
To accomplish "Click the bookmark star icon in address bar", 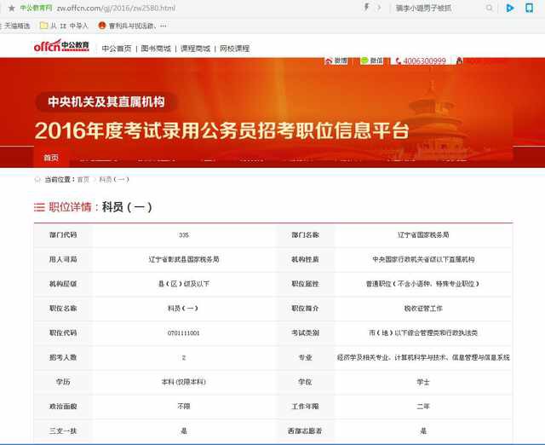I will point(11,8).
